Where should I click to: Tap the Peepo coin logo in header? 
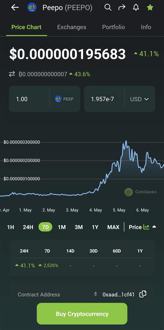pos(32,8)
